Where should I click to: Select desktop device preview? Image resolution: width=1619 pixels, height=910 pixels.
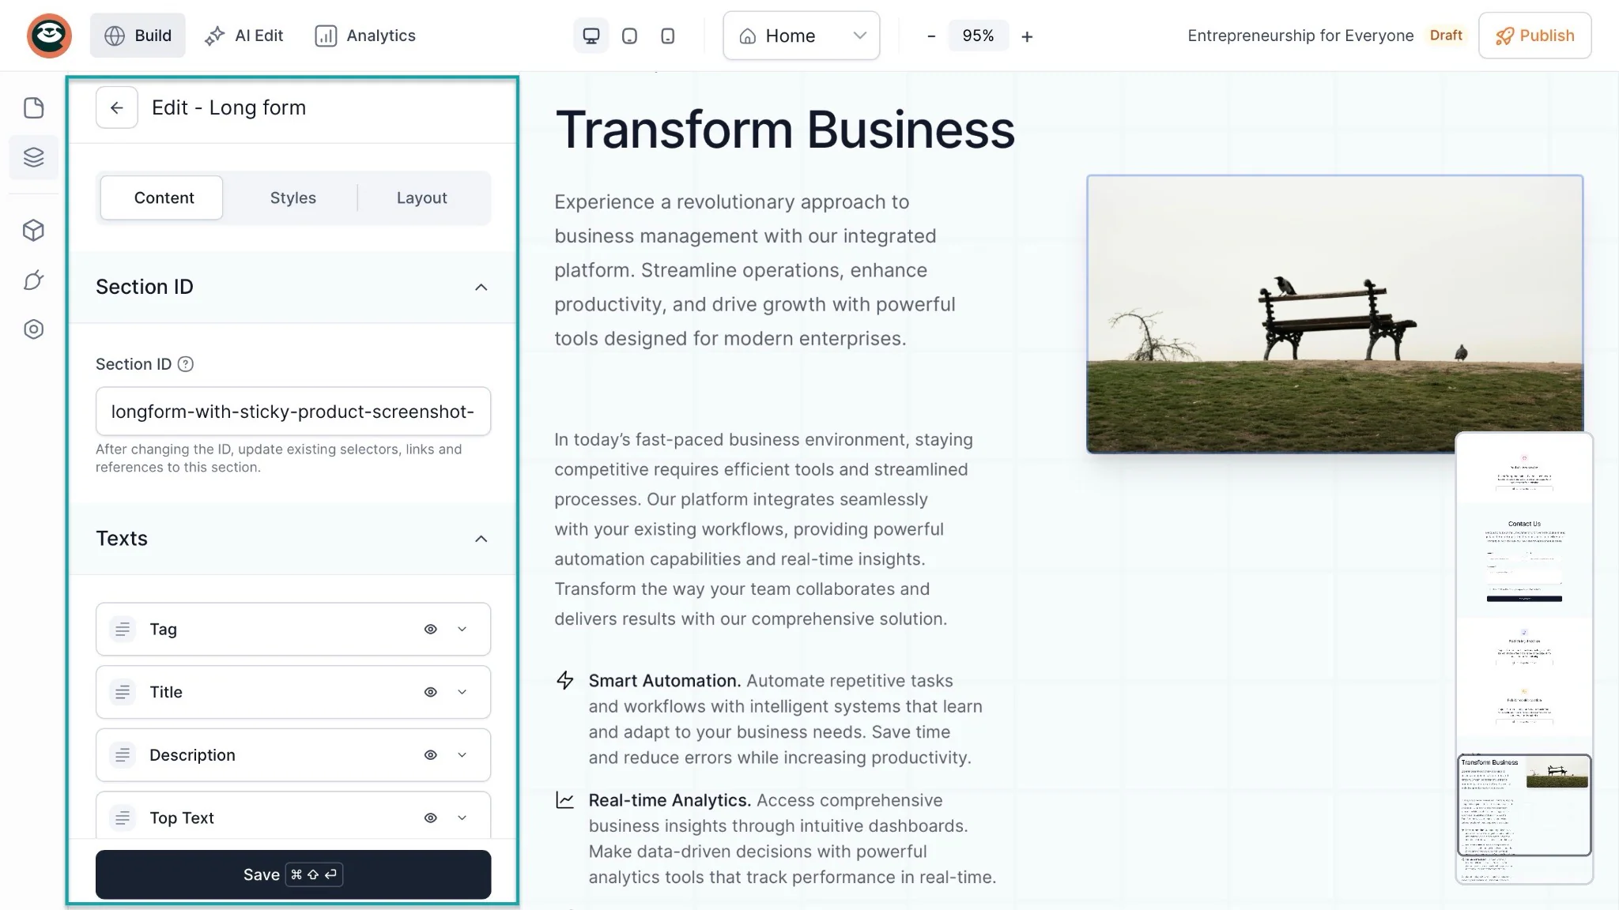(x=591, y=36)
